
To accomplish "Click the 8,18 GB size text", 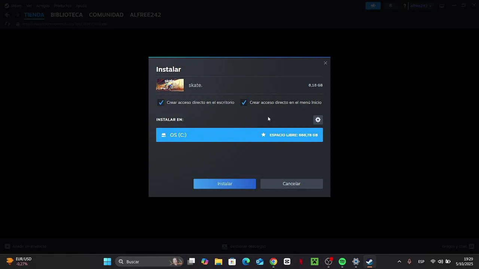I will (x=315, y=85).
